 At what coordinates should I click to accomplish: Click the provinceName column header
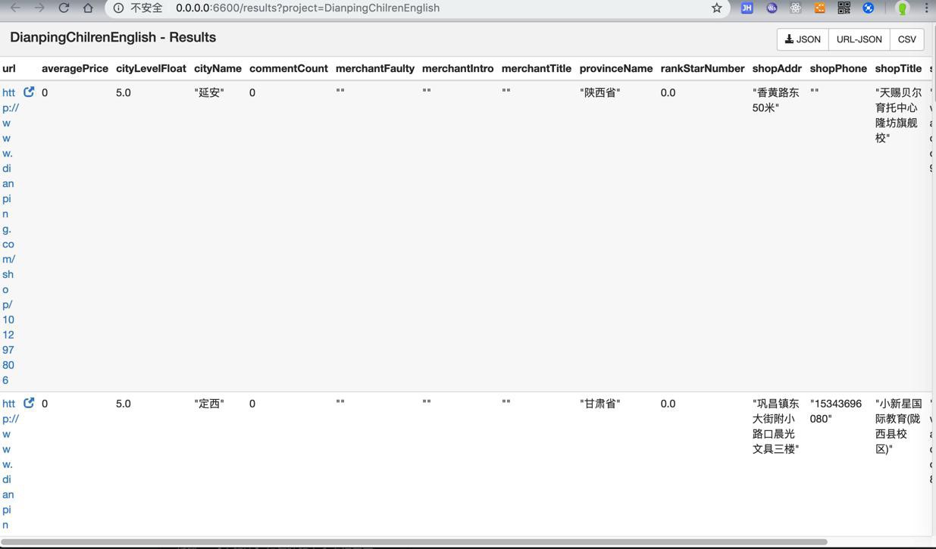pyautogui.click(x=616, y=68)
